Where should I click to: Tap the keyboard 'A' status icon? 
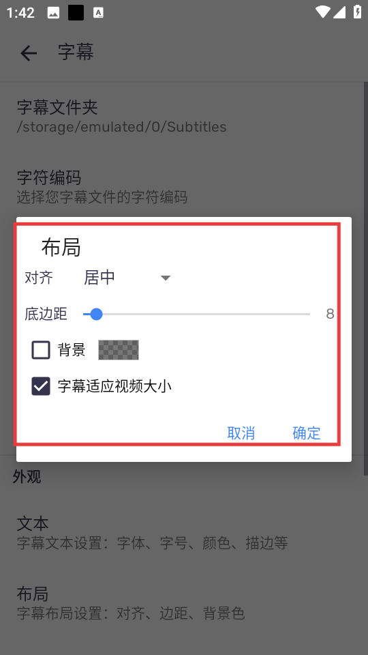(x=98, y=13)
